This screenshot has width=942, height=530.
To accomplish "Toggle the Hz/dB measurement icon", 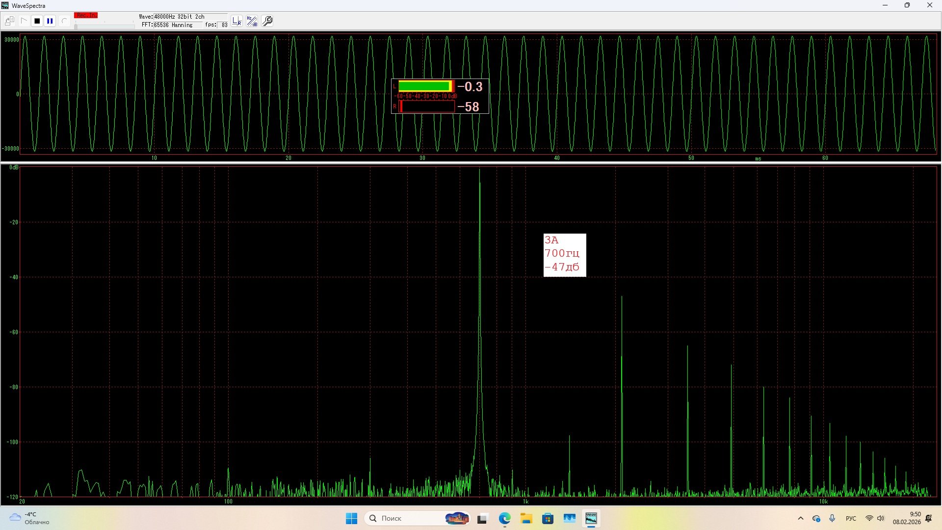I will (x=252, y=21).
